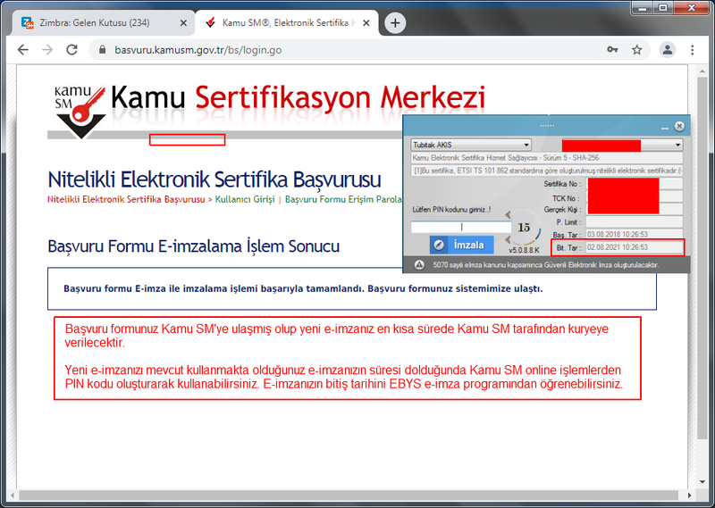Screen dimensions: 715x508
Task: Click the browser back arrow
Action: pyautogui.click(x=22, y=50)
